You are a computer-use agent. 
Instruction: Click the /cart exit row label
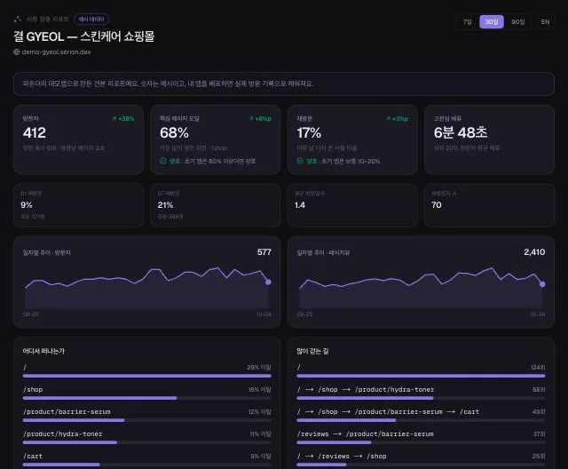point(33,456)
